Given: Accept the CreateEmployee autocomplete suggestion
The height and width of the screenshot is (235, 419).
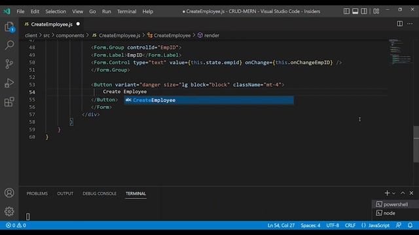Looking at the screenshot, I should tap(209, 100).
